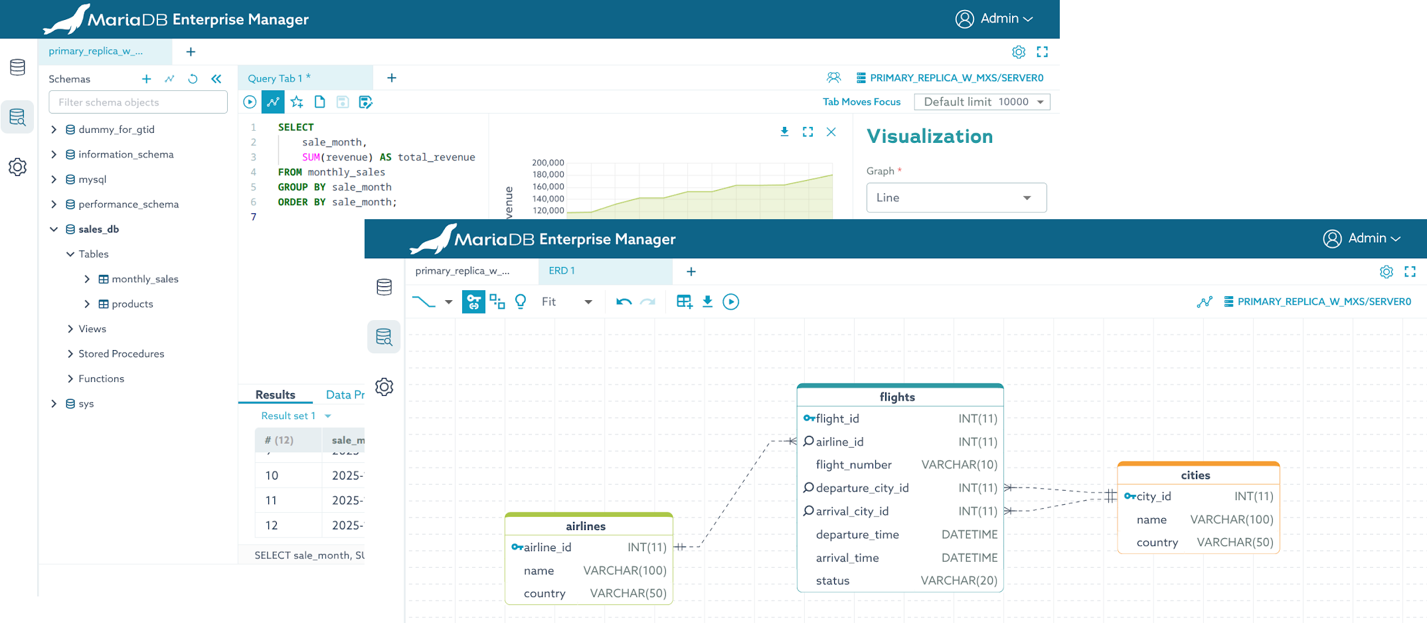Export the ERD with the download icon

coord(707,302)
